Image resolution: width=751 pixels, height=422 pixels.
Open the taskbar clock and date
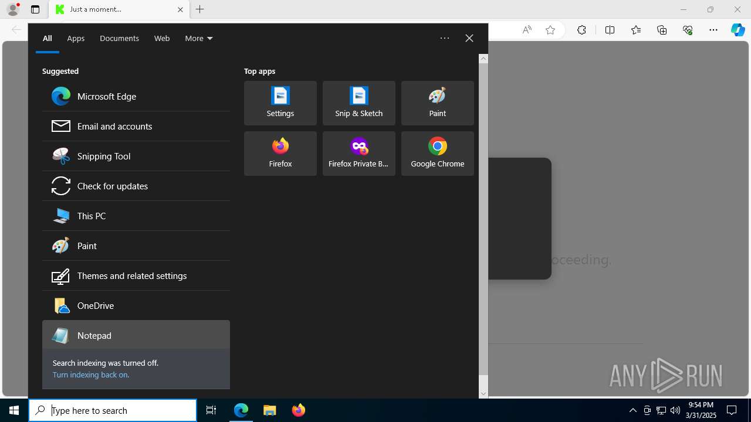[702, 410]
